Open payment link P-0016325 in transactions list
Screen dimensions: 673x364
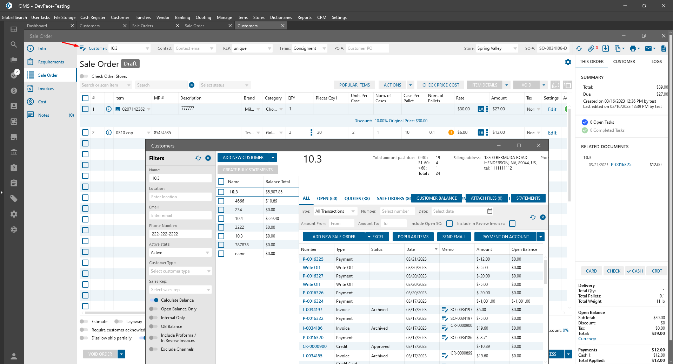click(313, 259)
